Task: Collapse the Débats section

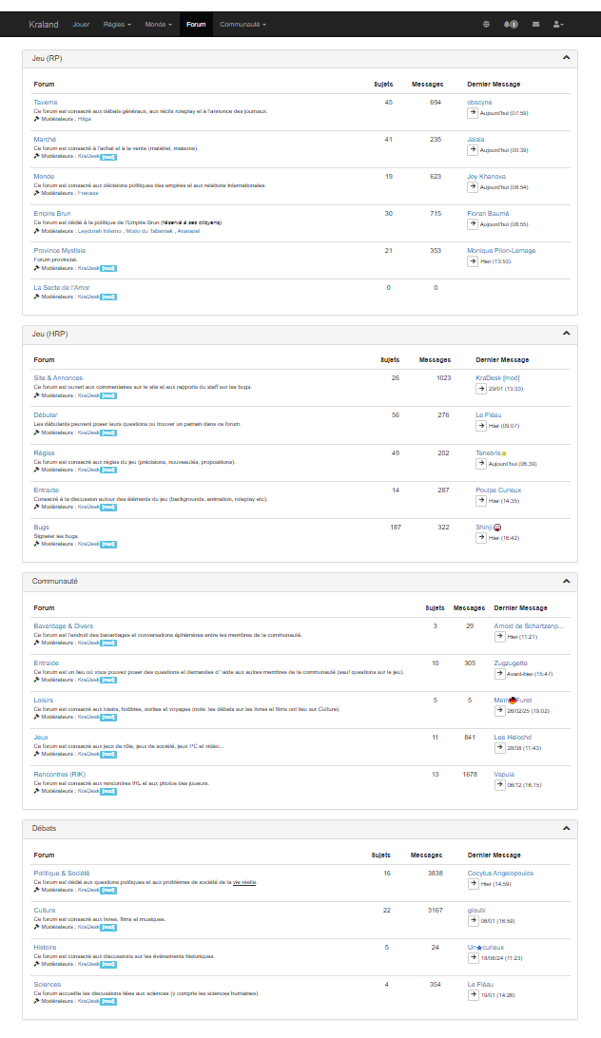Action: point(567,828)
